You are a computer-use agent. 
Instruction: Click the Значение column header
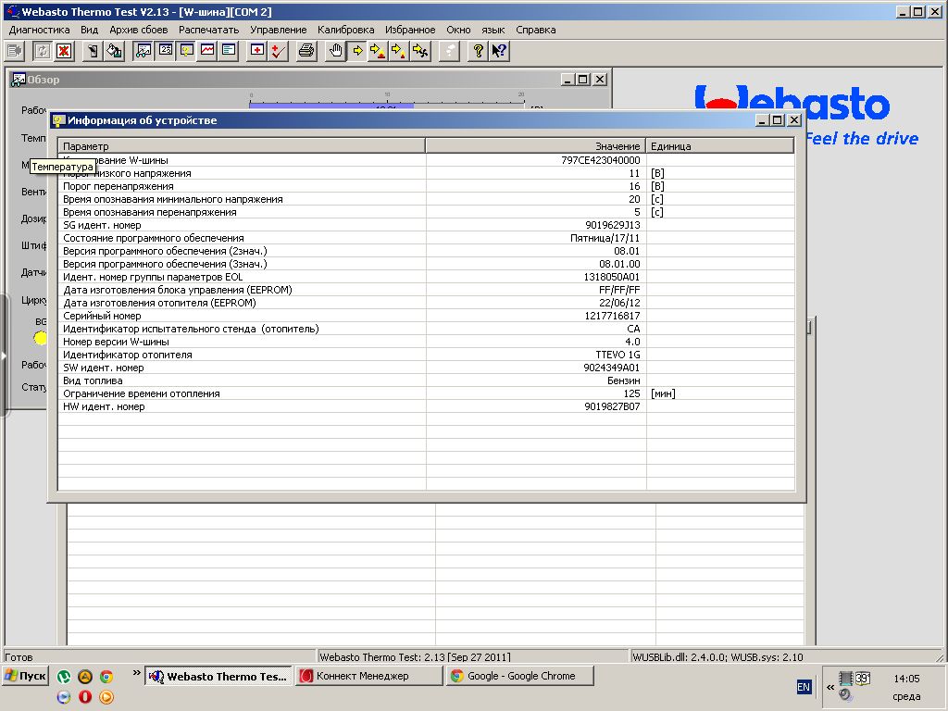[x=536, y=145]
